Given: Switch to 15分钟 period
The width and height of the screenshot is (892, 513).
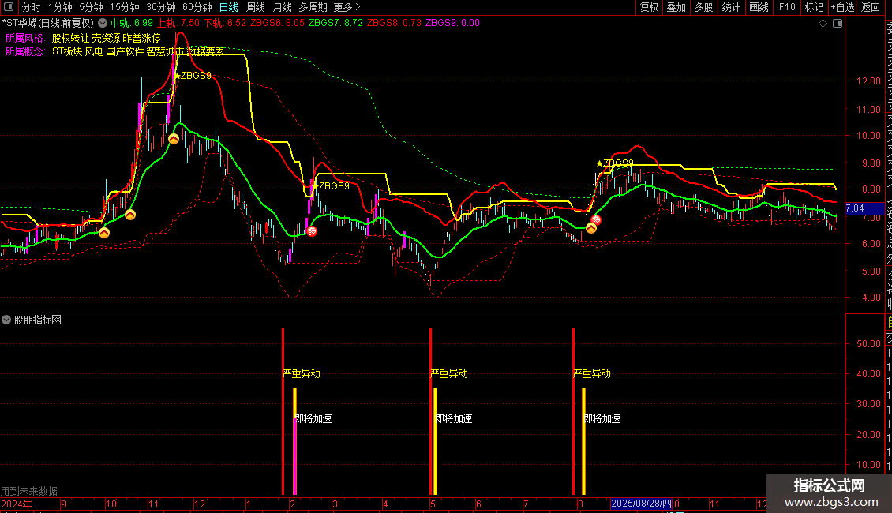Looking at the screenshot, I should (125, 7).
